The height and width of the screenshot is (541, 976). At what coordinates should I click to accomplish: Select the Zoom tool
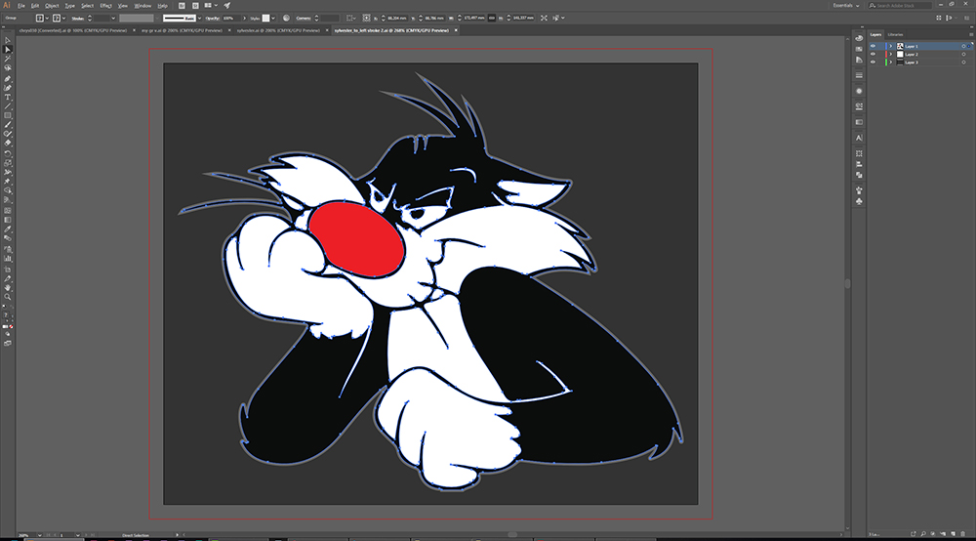[x=8, y=297]
